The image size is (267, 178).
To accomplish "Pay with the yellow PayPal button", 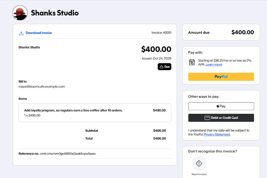I will 221,77.
